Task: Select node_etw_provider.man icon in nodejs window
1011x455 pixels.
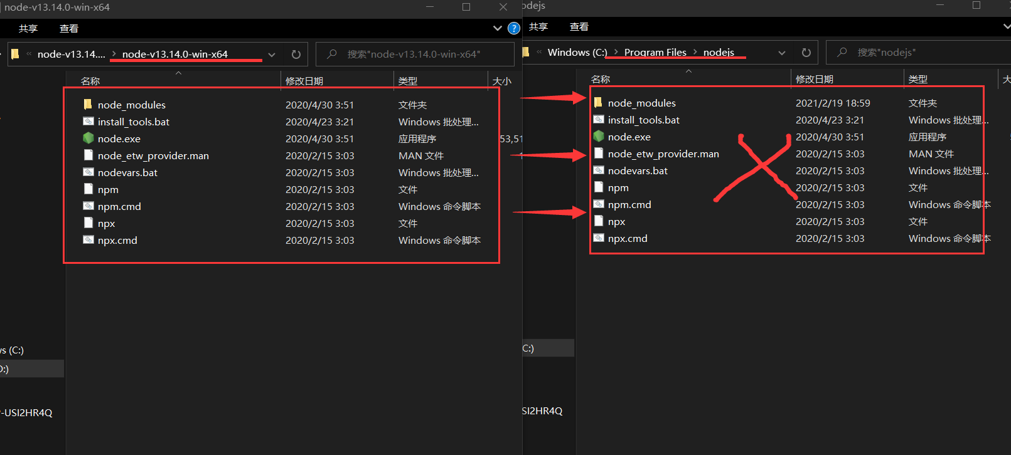Action: (x=598, y=154)
